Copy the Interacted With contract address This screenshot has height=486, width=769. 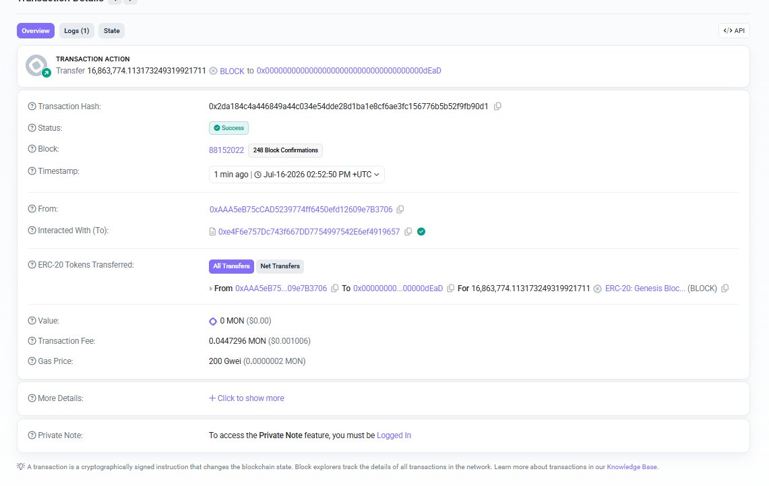pyautogui.click(x=408, y=231)
